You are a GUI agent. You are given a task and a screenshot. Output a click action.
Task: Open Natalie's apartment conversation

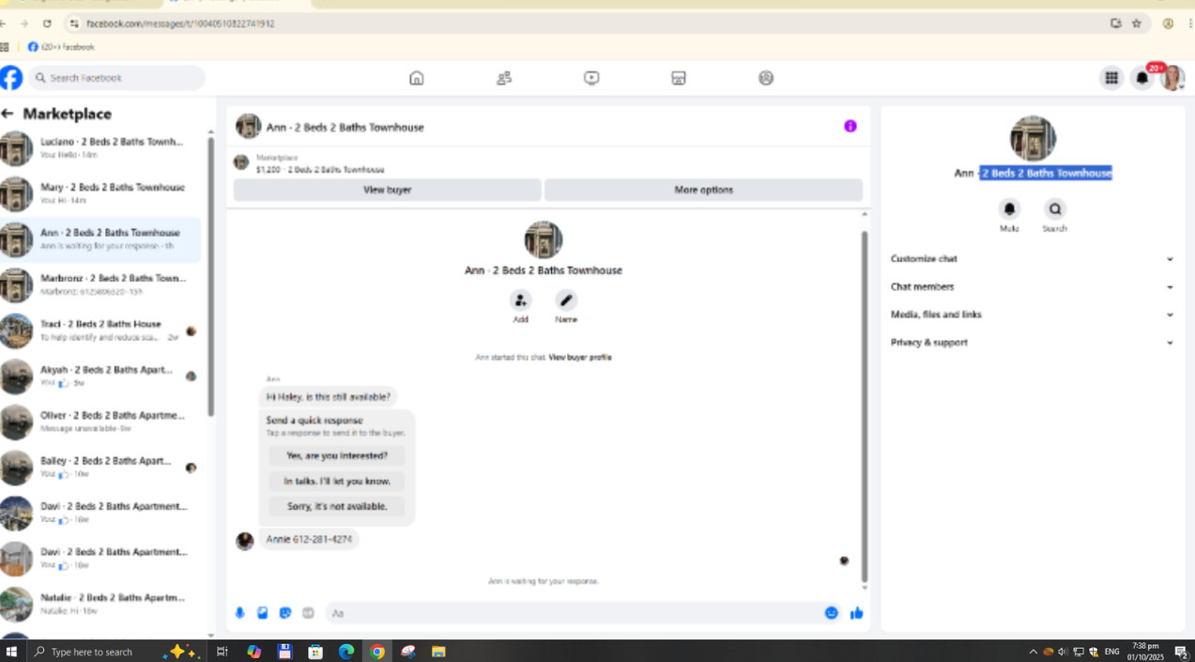[100, 604]
